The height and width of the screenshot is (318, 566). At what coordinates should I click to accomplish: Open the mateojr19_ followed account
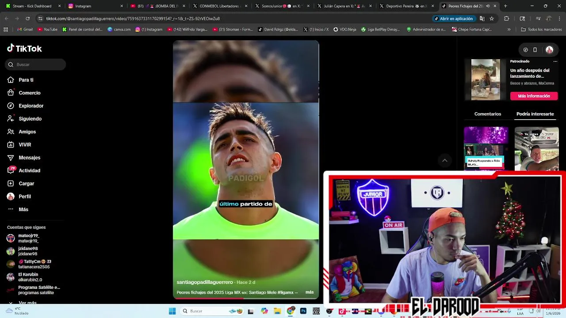point(23,238)
